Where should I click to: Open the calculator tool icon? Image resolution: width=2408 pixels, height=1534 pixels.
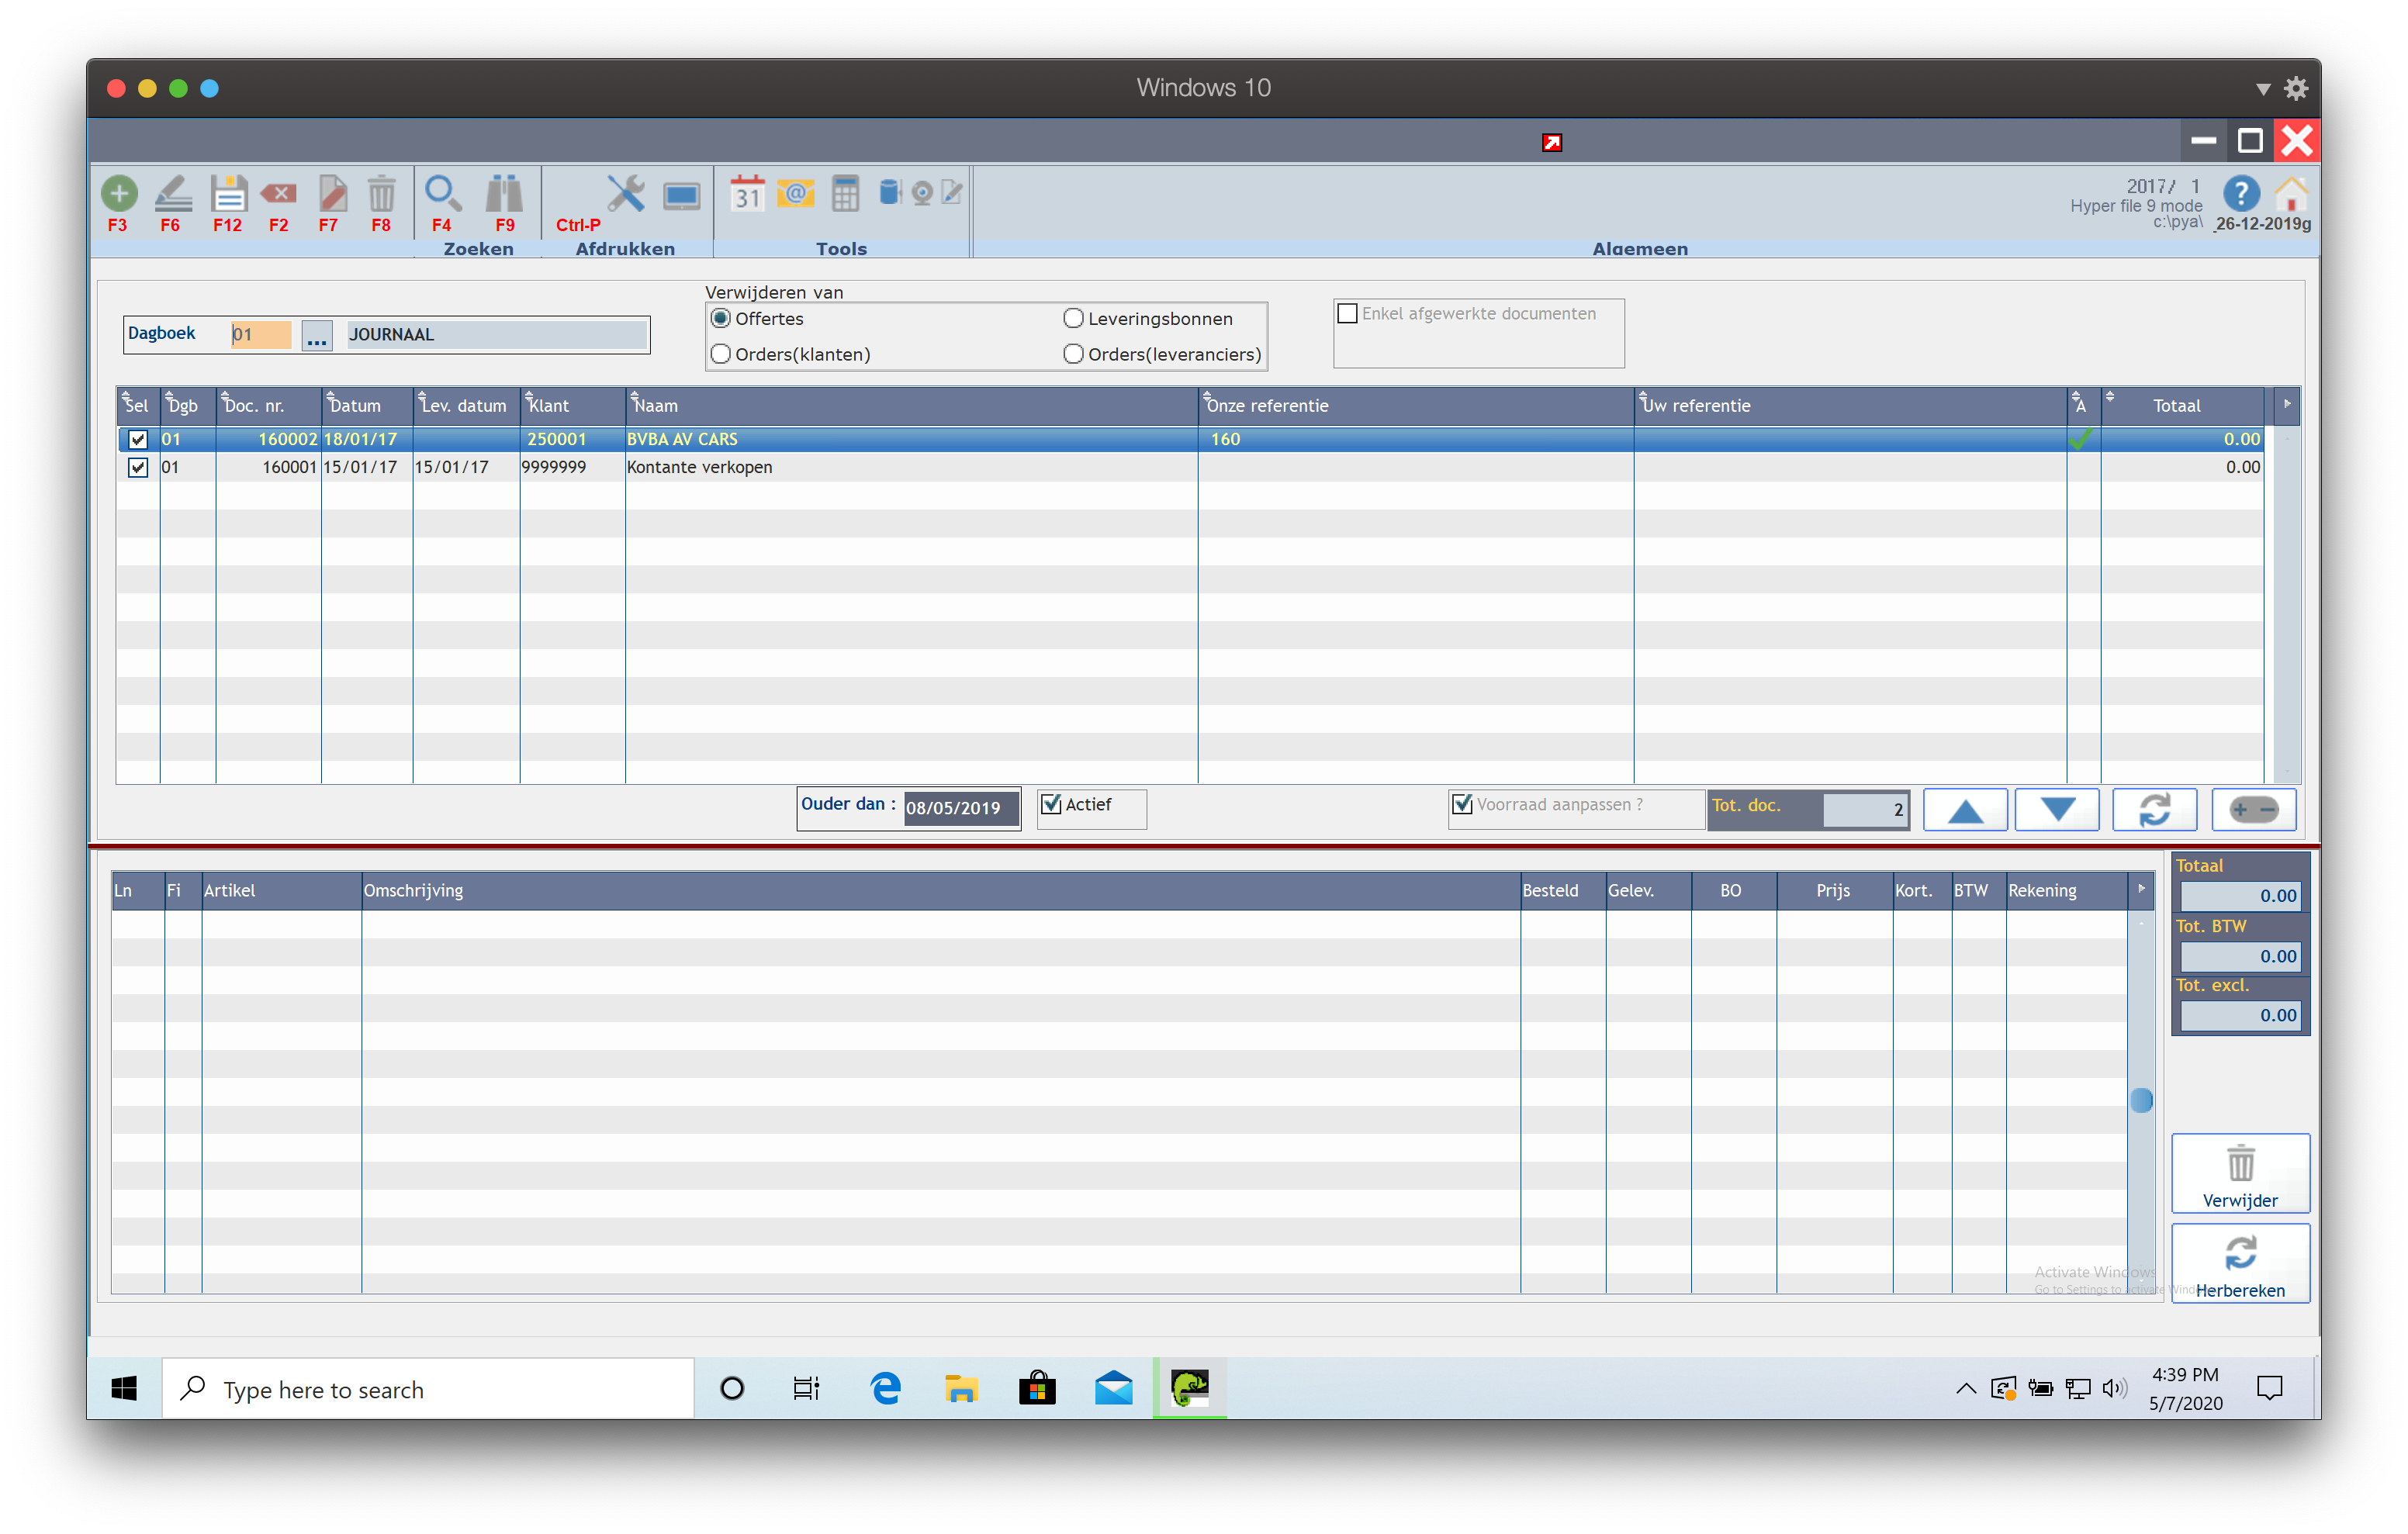845,194
